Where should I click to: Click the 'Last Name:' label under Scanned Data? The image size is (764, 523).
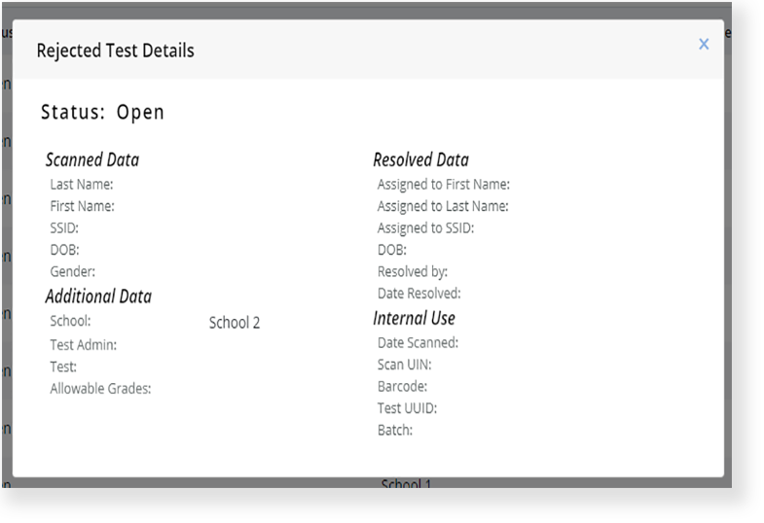click(x=82, y=185)
